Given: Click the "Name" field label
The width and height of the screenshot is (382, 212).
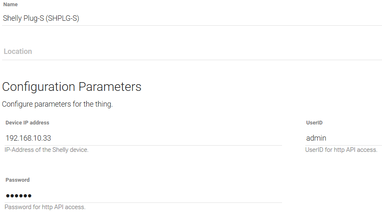Looking at the screenshot, I should click(x=10, y=5).
